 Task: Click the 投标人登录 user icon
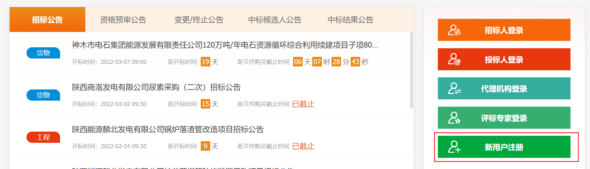(x=454, y=59)
